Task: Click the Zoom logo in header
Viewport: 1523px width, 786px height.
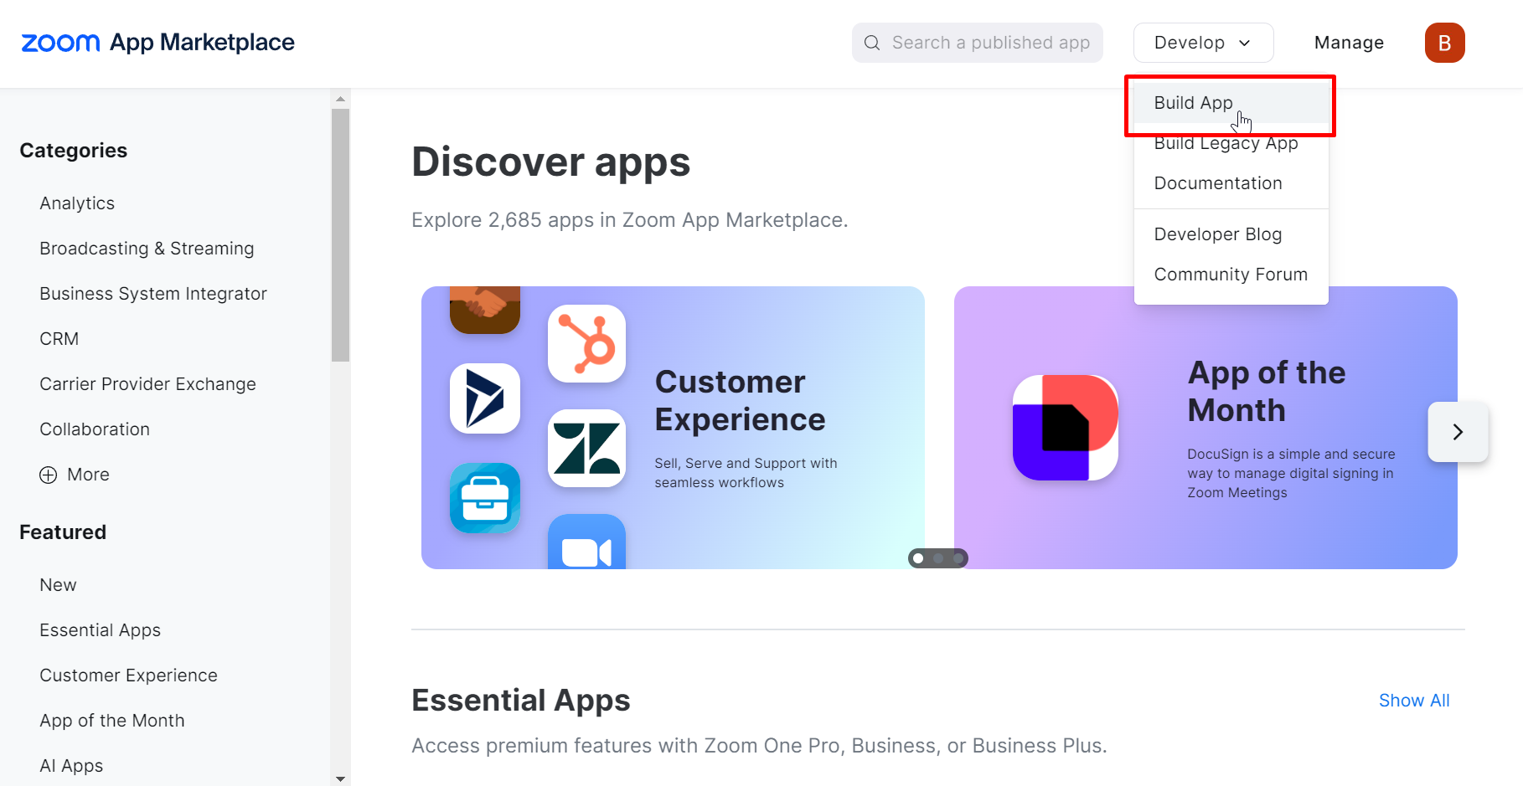Action: [x=60, y=43]
